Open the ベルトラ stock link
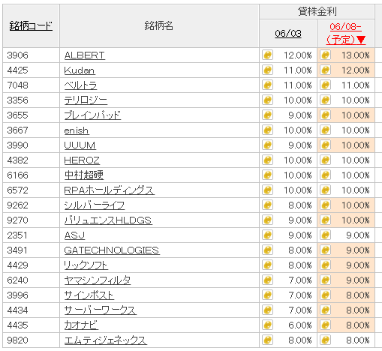This screenshot has width=382, height=351. (x=80, y=85)
